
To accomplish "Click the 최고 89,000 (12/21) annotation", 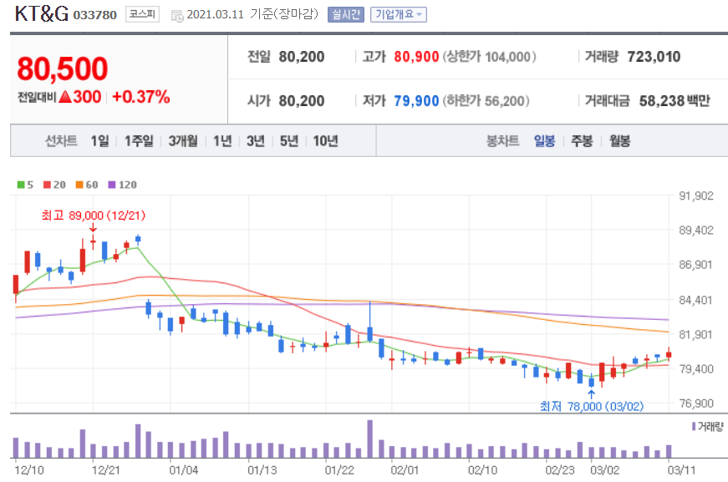I will (x=94, y=216).
